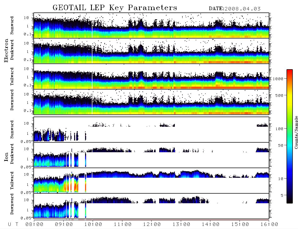Select the Ion "Sunward" panel label
298x229 pixels.
pos(12,130)
